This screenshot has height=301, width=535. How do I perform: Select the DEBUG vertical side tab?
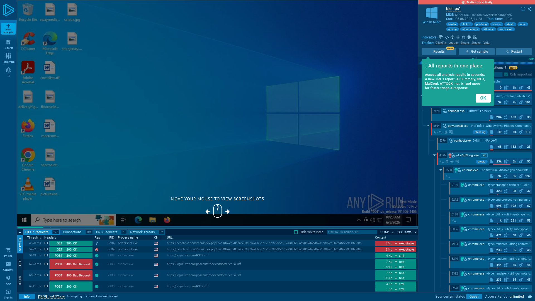point(20,280)
